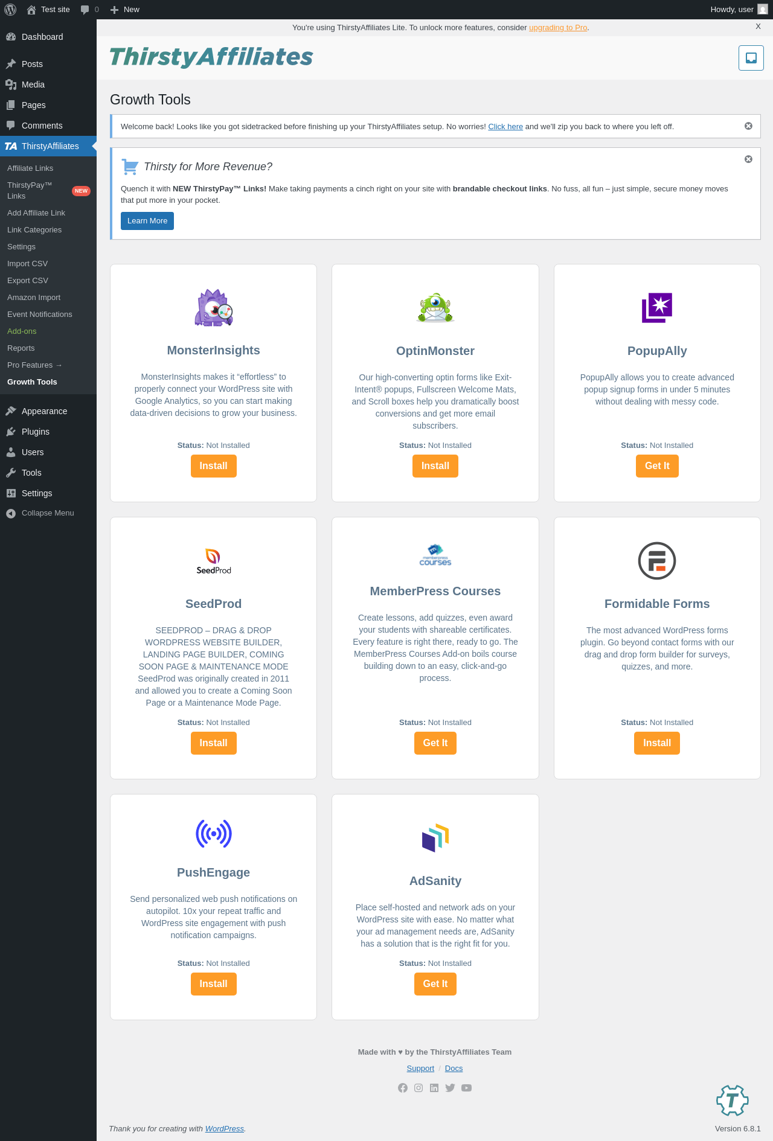Open Pages in the sidebar
The image size is (773, 1141).
tap(48, 105)
